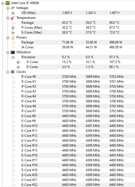Select the IA Cores row label

tap(27, 47)
